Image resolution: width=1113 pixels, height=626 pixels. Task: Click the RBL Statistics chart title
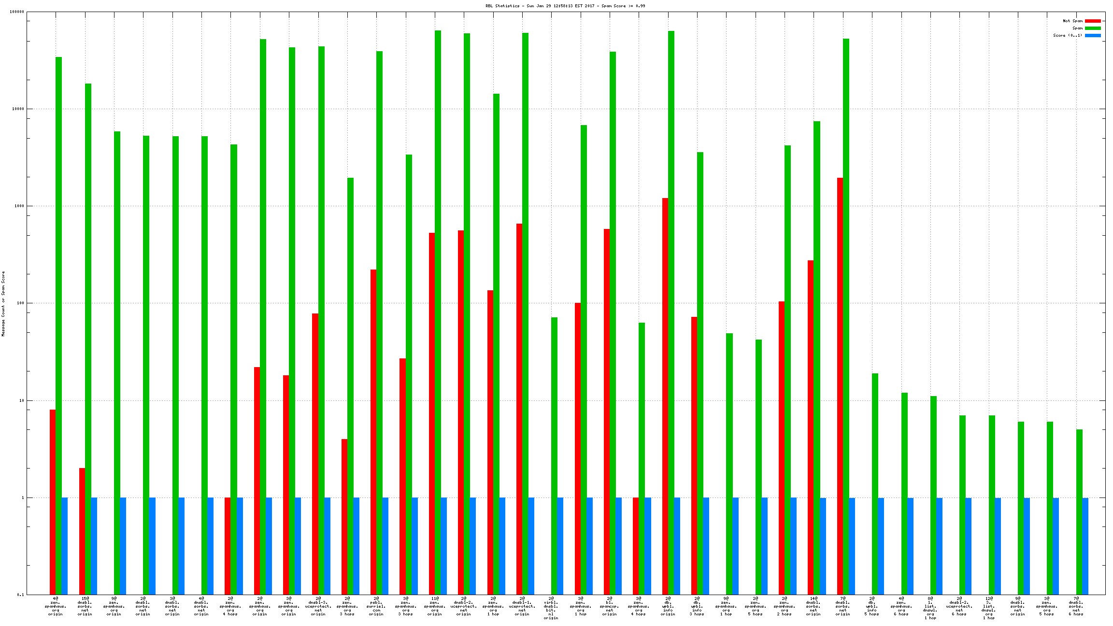(565, 6)
